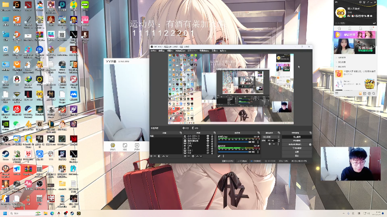Move the source down in OBS Sources dock
This screenshot has height=217, width=387.
pos(201,156)
